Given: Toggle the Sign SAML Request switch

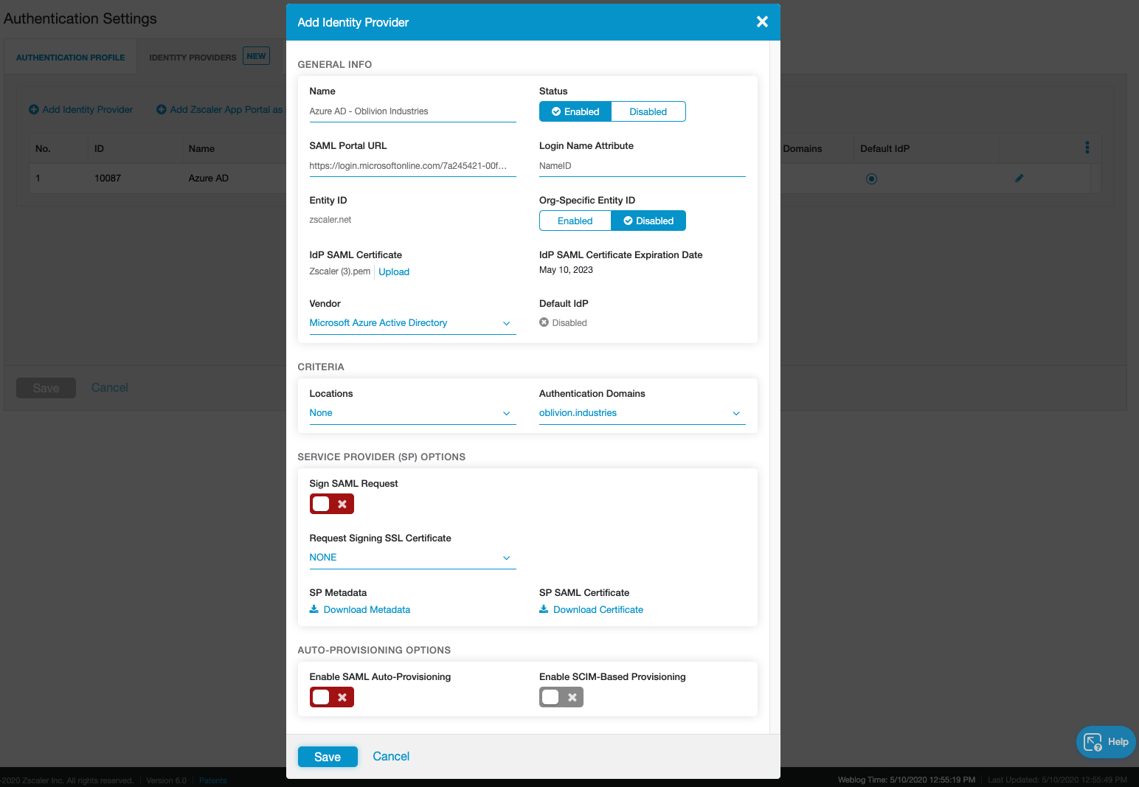Looking at the screenshot, I should pyautogui.click(x=332, y=504).
